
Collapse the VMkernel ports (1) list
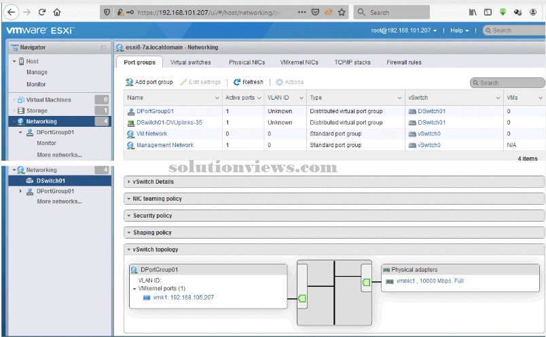[134, 289]
